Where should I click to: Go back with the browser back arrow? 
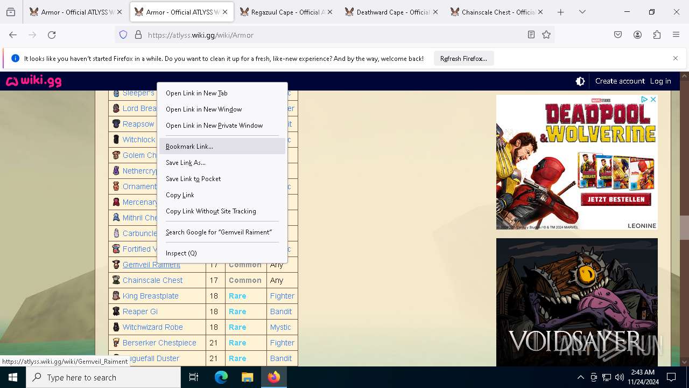(13, 34)
